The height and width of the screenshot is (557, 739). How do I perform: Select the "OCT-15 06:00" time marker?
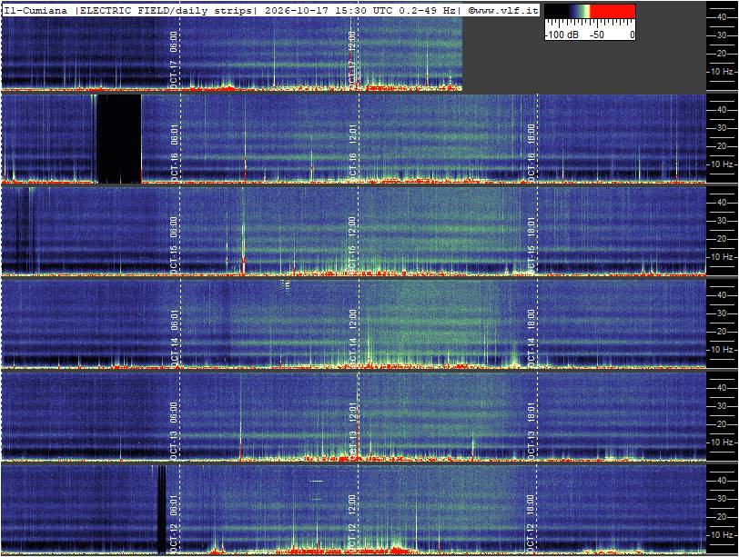(x=174, y=245)
